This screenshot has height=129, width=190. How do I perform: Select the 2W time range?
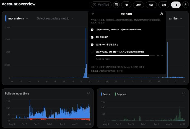tap(138, 5)
